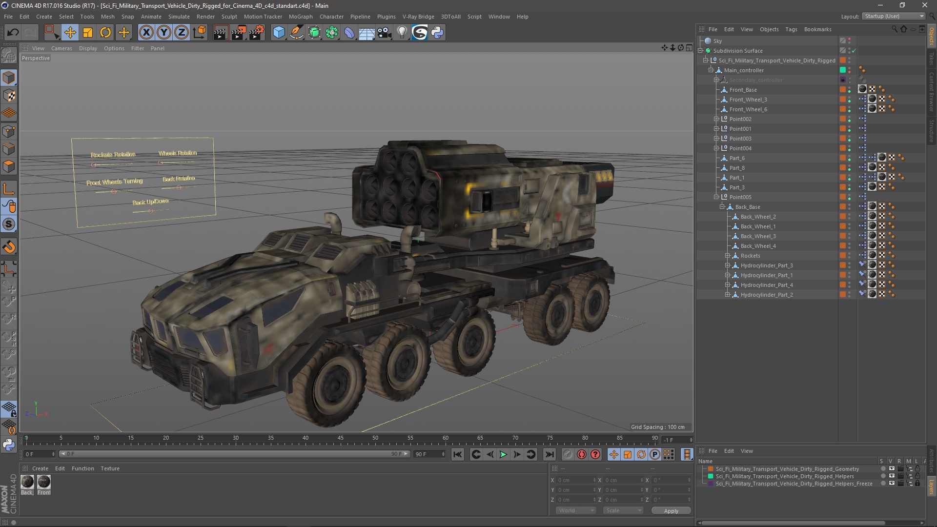This screenshot has height=527, width=937.
Task: Go to start of animation
Action: [457, 454]
